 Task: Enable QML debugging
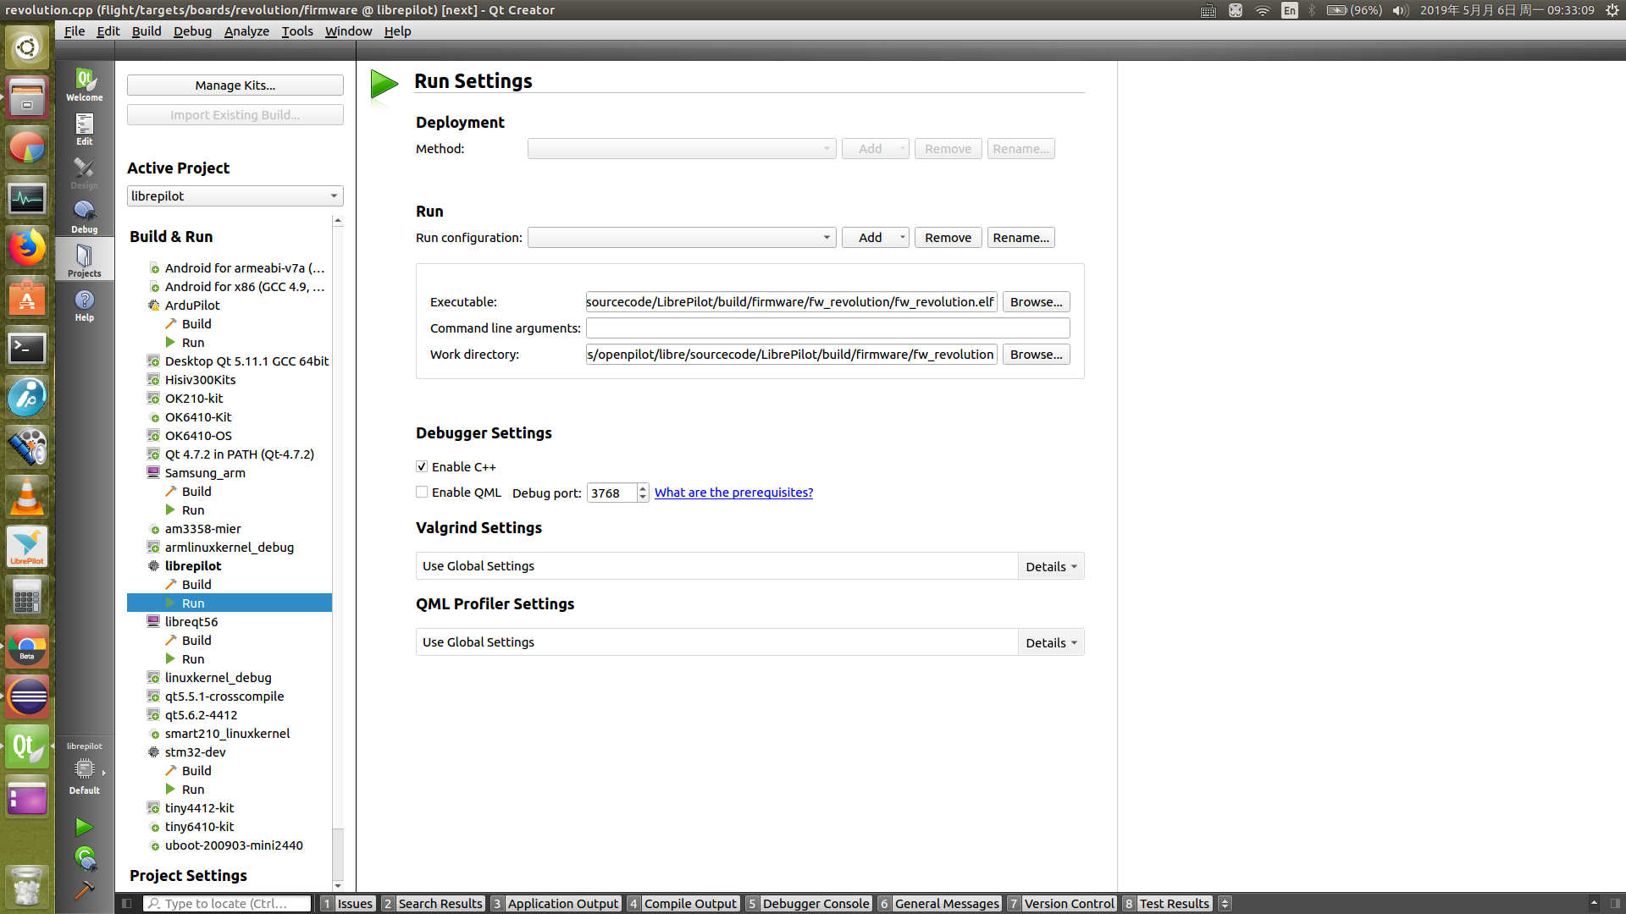(x=421, y=492)
